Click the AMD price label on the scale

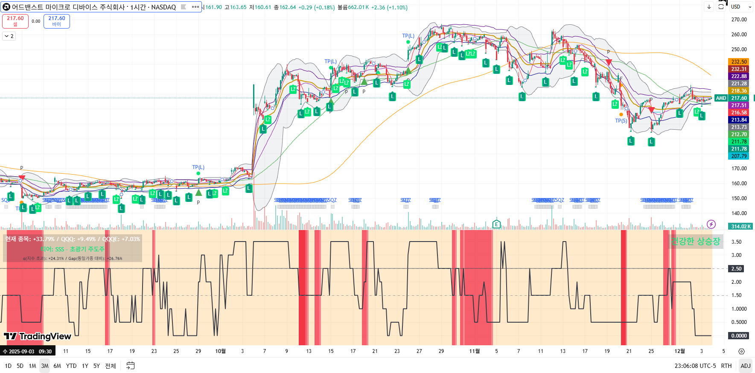point(721,98)
